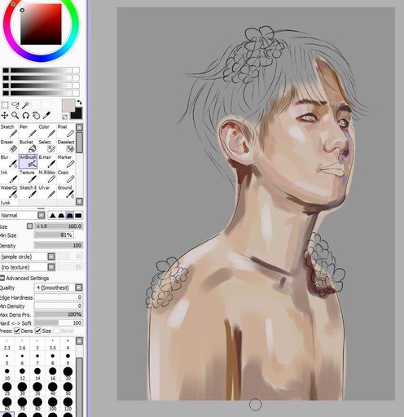Select the Bucket fill tool
Image resolution: width=404 pixels, height=417 pixels.
click(28, 146)
